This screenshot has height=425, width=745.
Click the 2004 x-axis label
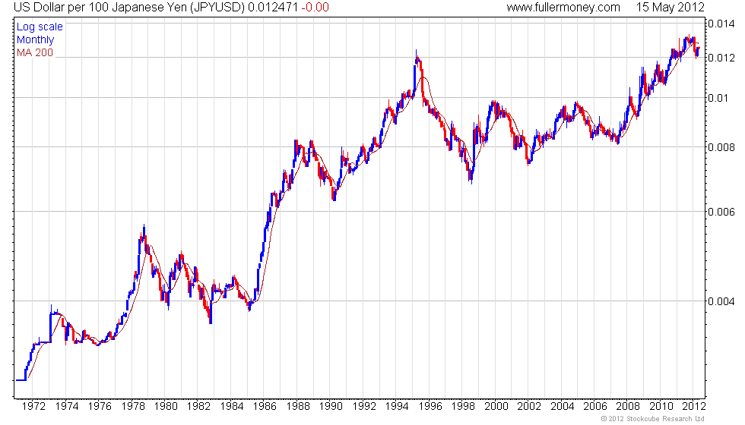[x=562, y=407]
